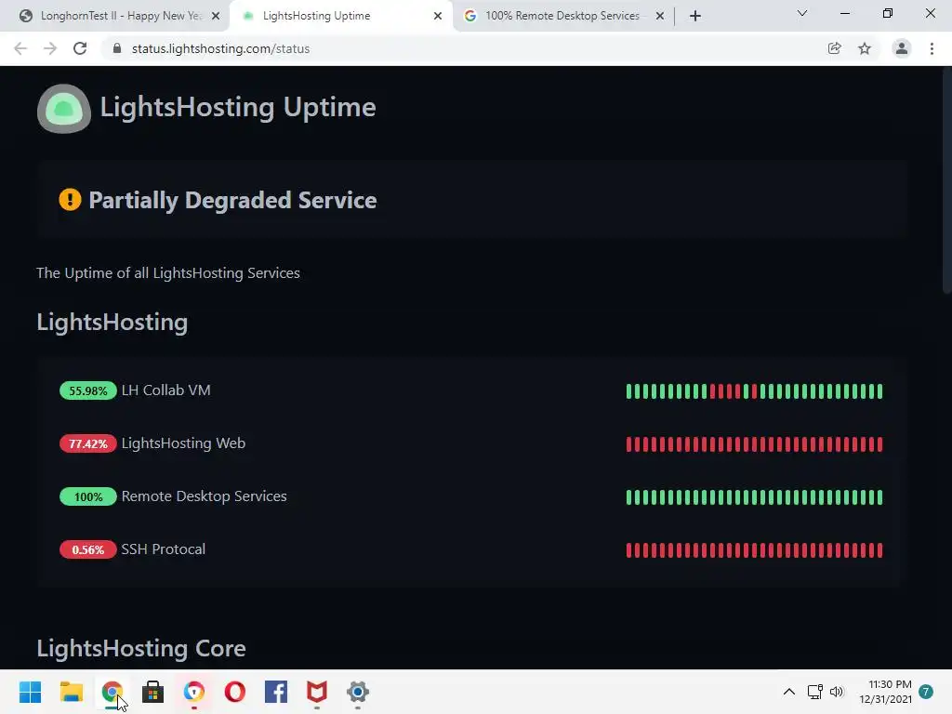Bookmark this page with the star
The image size is (952, 714).
(x=865, y=48)
